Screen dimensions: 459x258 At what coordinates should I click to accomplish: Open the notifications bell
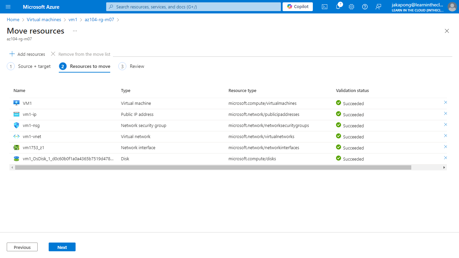pos(338,6)
